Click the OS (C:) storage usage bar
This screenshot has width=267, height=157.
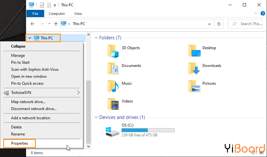(148, 130)
